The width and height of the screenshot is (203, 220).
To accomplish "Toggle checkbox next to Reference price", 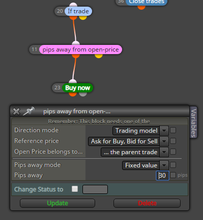I will coord(173,141).
